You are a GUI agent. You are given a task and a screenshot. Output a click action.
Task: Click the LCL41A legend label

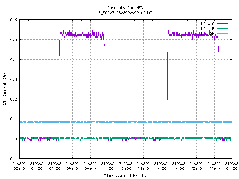click(x=208, y=24)
